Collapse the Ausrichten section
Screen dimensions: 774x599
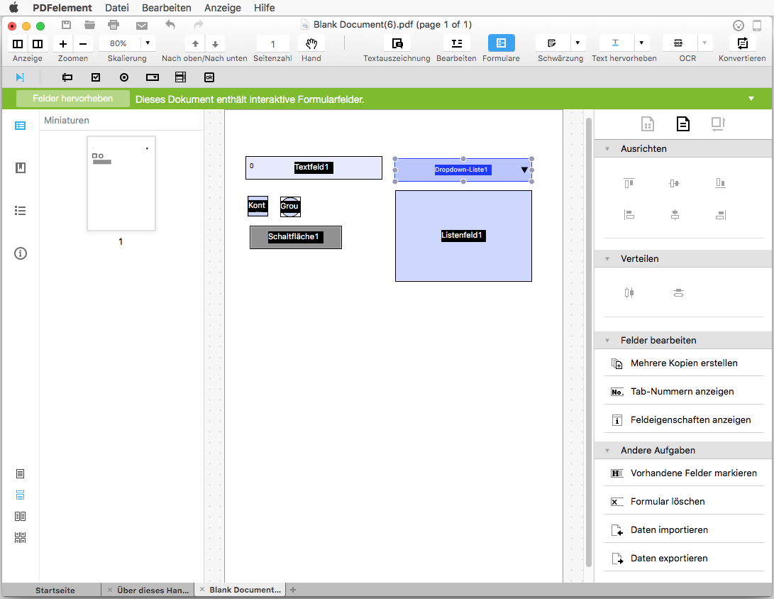point(607,148)
